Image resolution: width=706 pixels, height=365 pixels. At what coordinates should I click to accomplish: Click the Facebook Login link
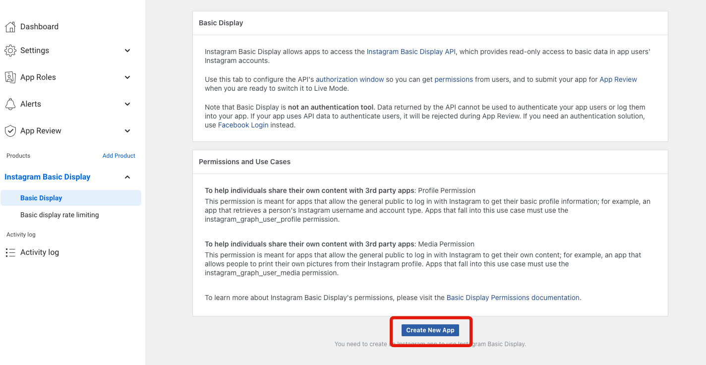tap(243, 124)
